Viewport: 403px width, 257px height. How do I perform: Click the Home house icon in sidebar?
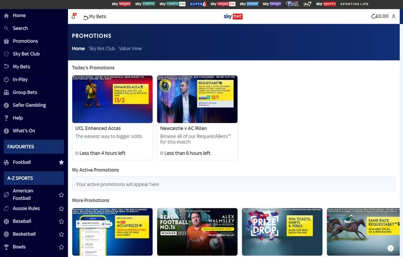[x=7, y=16]
